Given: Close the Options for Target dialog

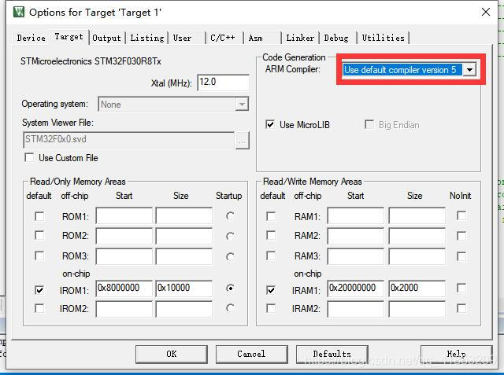Looking at the screenshot, I should (486, 13).
